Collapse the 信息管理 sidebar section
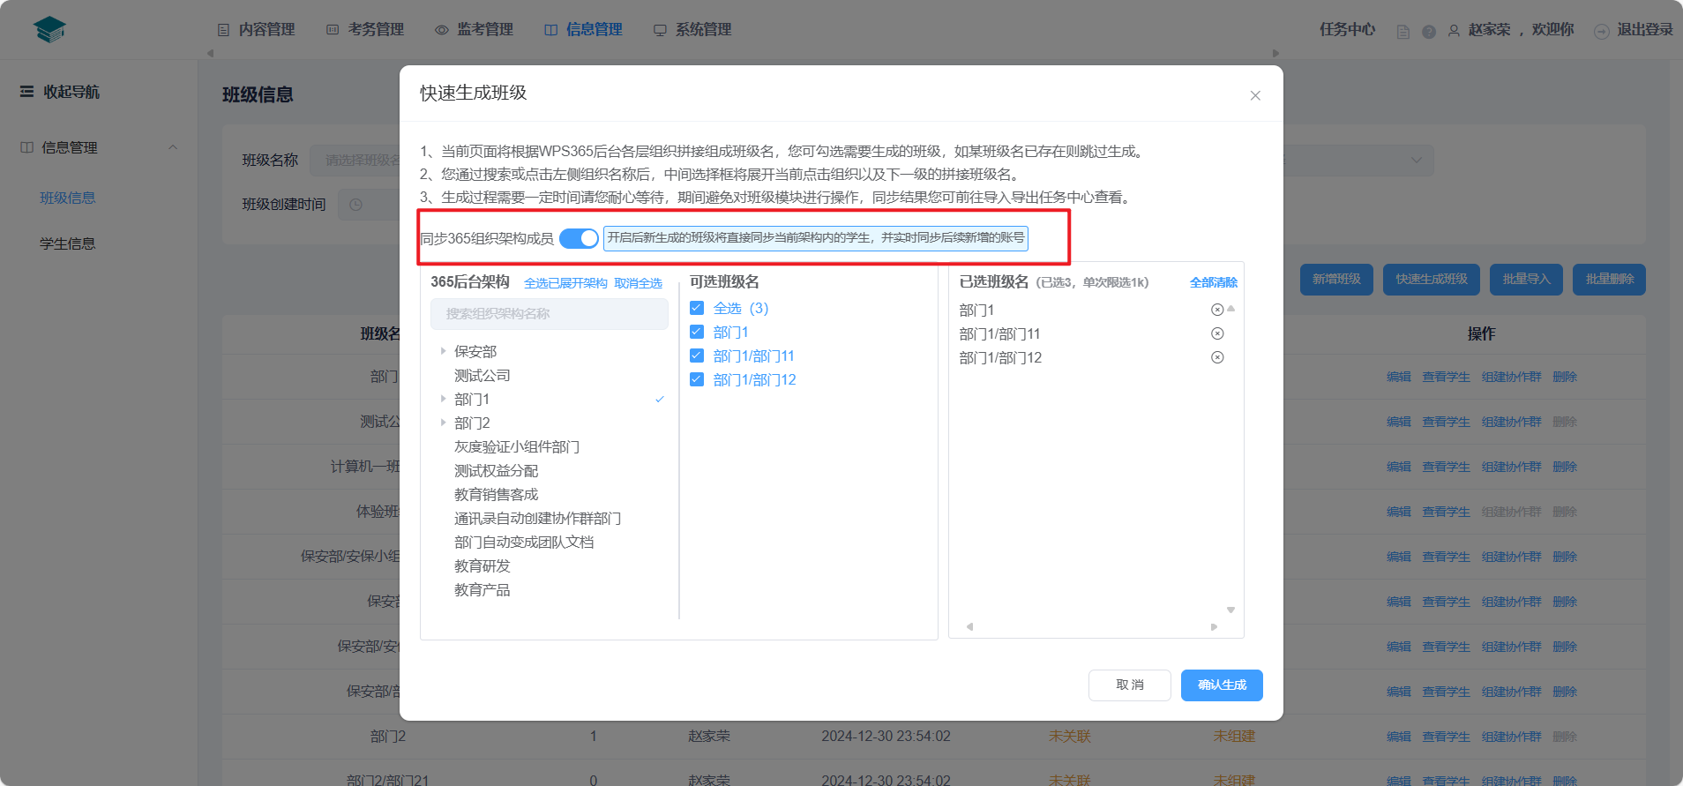Screen dimensions: 1683x786 coord(173,147)
